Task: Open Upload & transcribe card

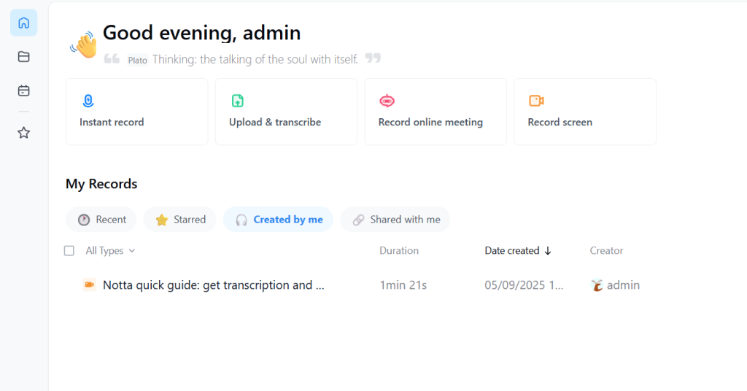Action: [x=286, y=112]
